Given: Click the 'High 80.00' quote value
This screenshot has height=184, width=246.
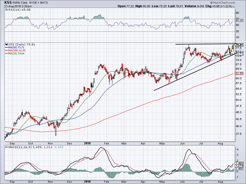Looking at the screenshot, I should tap(143, 6).
